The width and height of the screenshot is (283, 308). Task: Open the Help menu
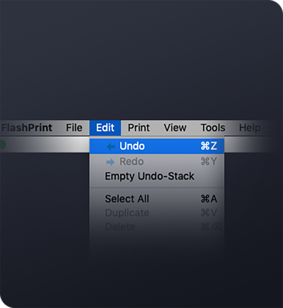[x=250, y=128]
